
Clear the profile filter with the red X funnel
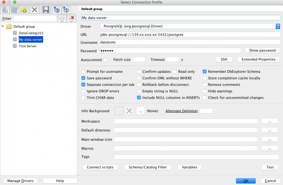tap(71, 19)
